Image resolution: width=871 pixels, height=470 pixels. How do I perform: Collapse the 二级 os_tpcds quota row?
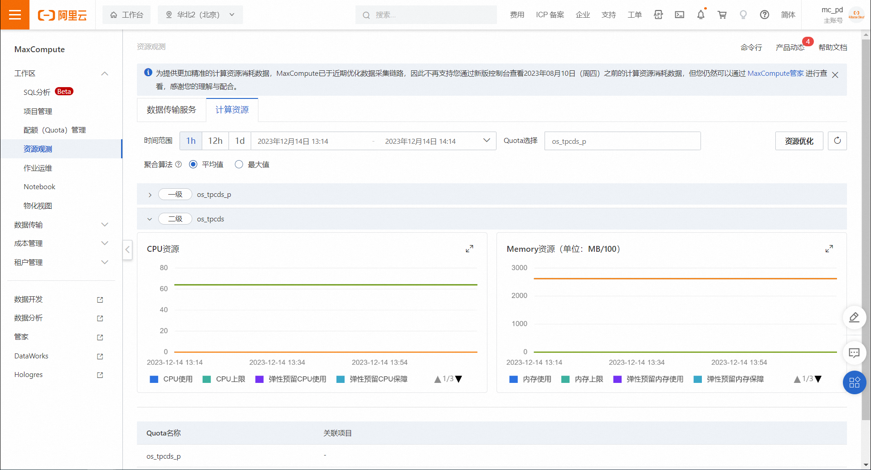point(150,219)
